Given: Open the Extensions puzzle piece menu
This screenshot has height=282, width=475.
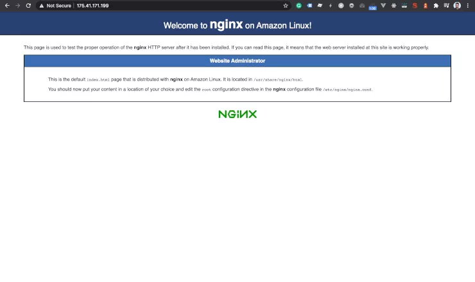Looking at the screenshot, I should point(436,5).
